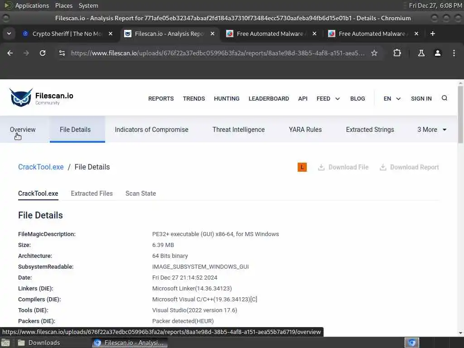This screenshot has width=464, height=348.
Task: Open a new tab with plus
Action: 433,34
